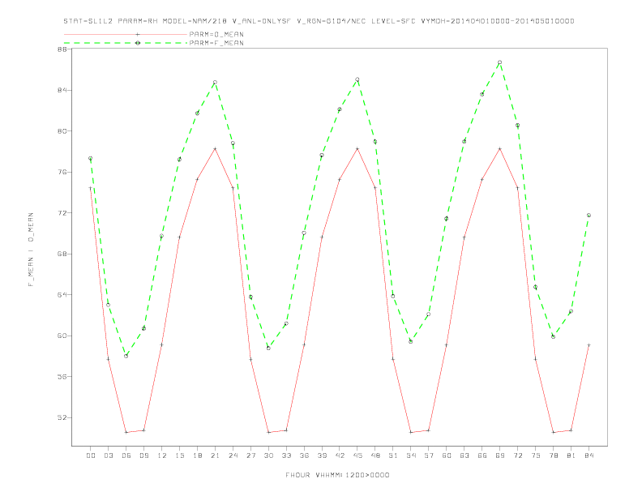642x496 pixels.
Task: Click x-axis forecast hour label 03
Action: 108,455
